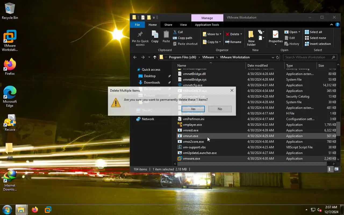
Task: Go Up one folder level arrow
Action: 155,57
